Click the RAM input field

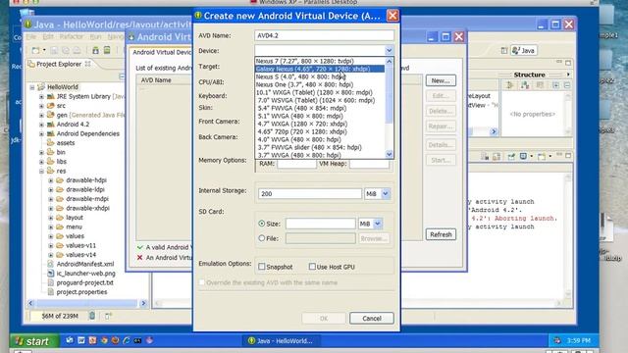click(296, 164)
